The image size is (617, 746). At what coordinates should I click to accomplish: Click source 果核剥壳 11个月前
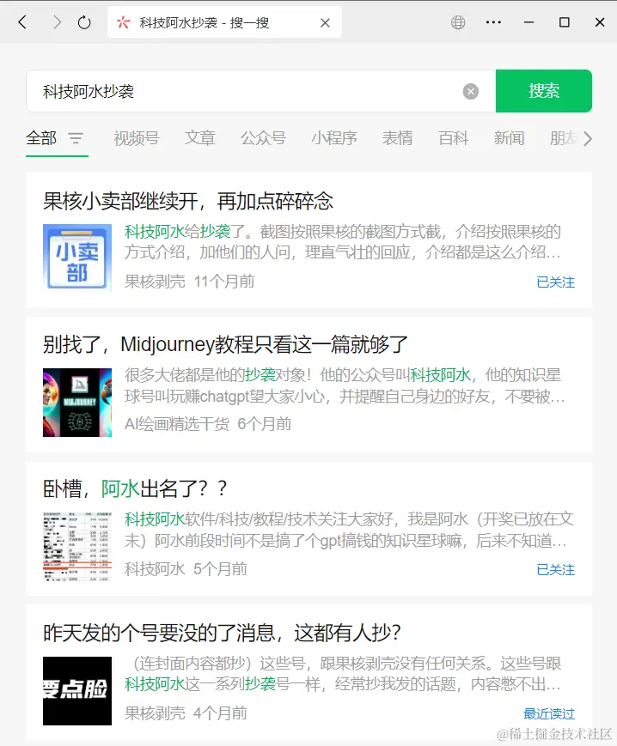[x=189, y=282]
